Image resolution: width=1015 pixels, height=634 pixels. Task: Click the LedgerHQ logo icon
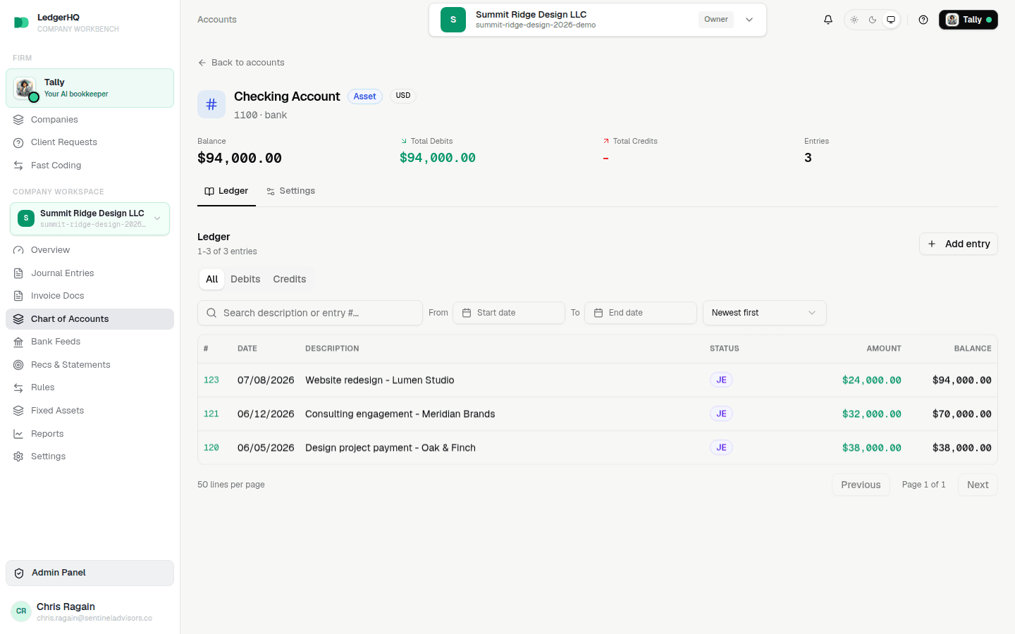(x=21, y=23)
